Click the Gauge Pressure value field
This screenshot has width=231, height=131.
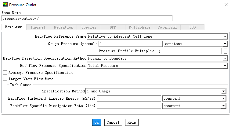(x=130, y=44)
